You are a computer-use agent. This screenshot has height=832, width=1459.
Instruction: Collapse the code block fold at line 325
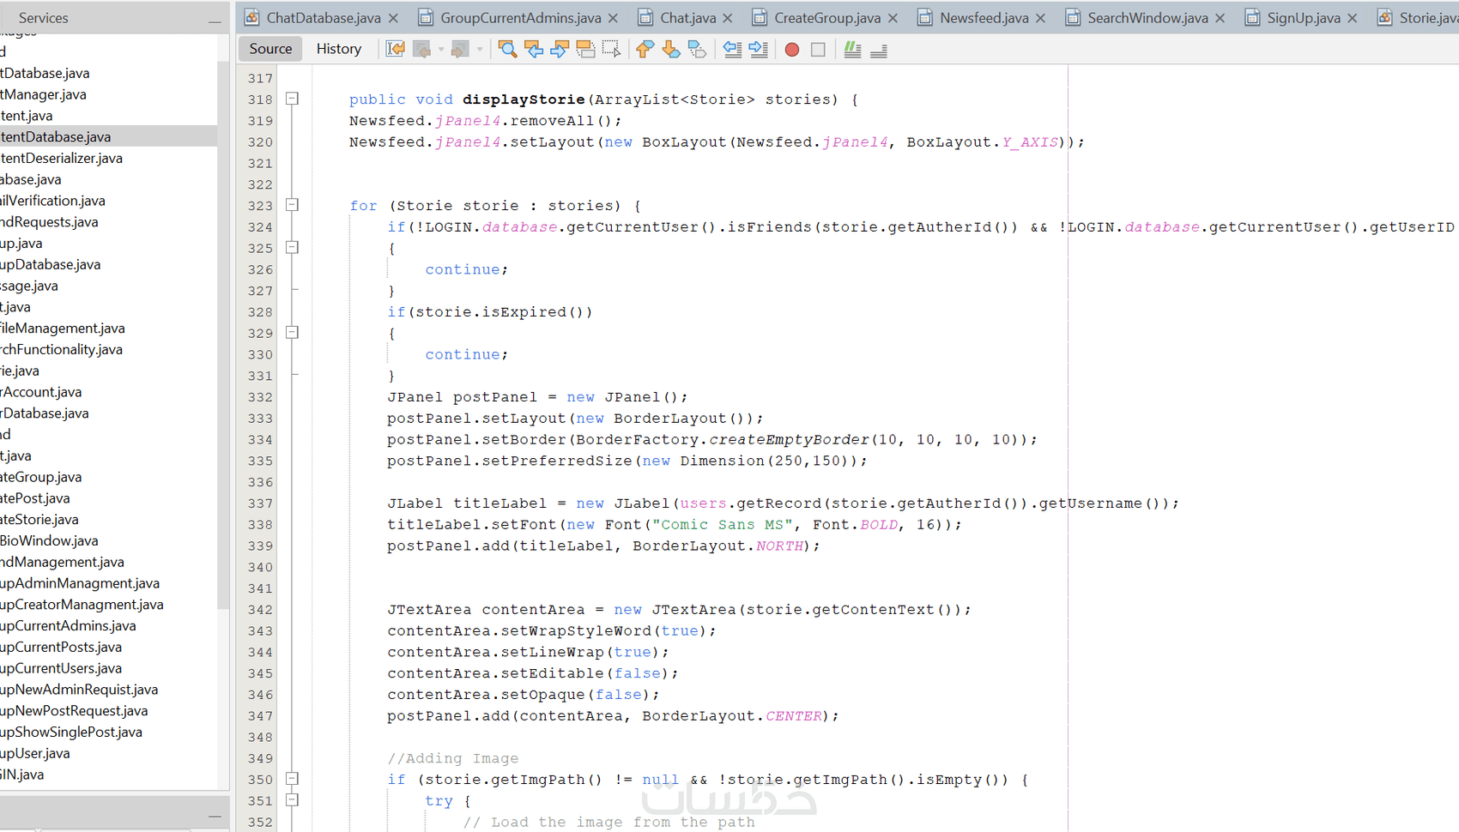pos(293,248)
